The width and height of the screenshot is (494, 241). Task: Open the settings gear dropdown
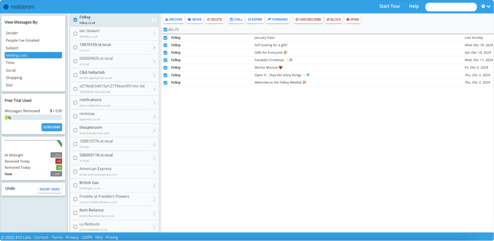(485, 6)
